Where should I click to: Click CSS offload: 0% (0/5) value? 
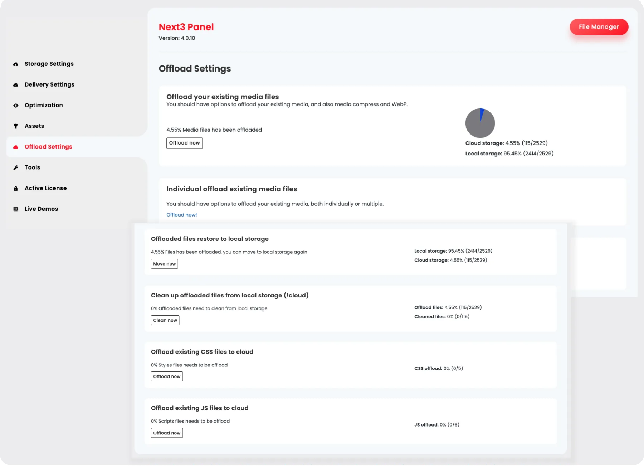click(x=439, y=368)
